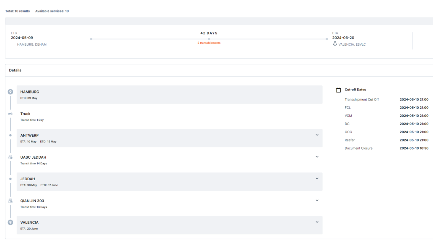This screenshot has width=433, height=242.
Task: Expand the QIAN JIN 303 voyage details
Action: 317,200
